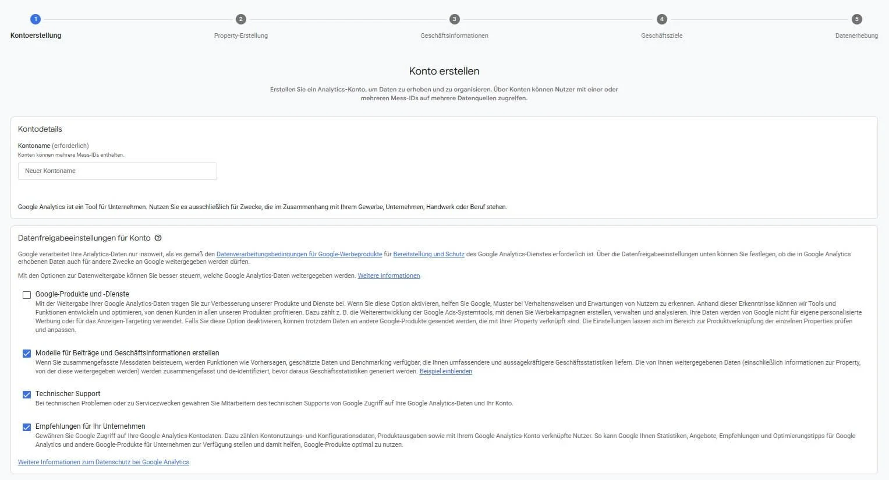Screen dimensions: 889x480
Task: Open the Beispiel einblenden link
Action: click(x=445, y=371)
